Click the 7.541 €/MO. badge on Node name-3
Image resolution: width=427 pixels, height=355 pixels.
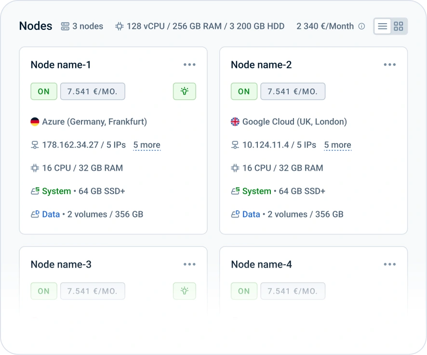pos(93,291)
